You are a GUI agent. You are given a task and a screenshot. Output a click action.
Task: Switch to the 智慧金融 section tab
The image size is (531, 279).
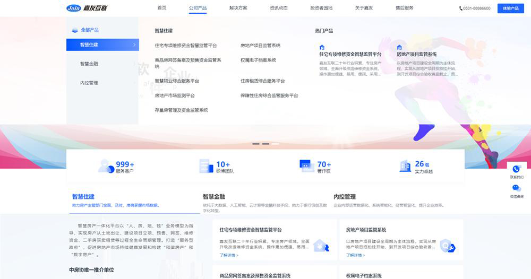coord(214,196)
